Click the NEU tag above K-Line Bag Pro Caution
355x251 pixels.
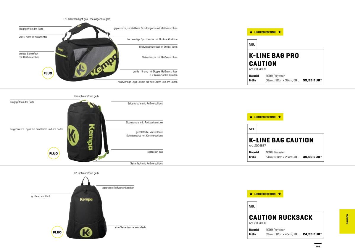252,44
